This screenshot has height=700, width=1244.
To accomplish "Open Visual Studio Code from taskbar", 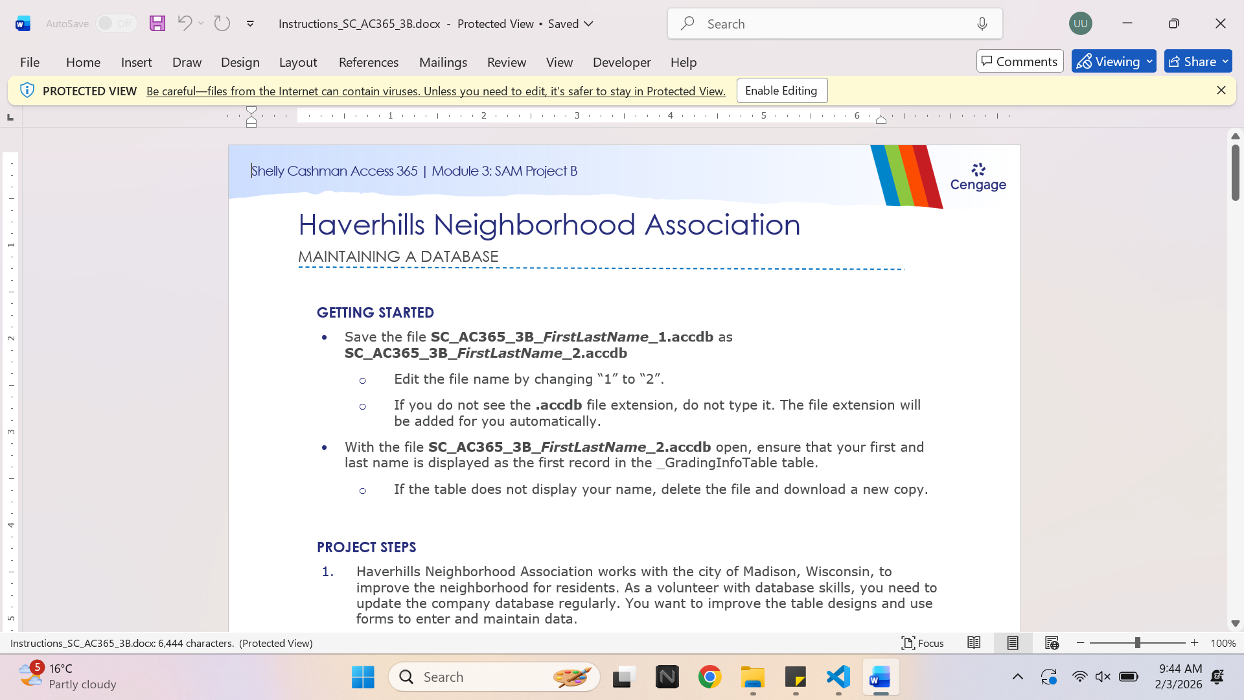I will click(838, 677).
